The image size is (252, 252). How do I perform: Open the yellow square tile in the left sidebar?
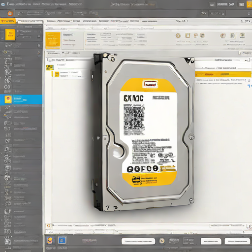10,34
